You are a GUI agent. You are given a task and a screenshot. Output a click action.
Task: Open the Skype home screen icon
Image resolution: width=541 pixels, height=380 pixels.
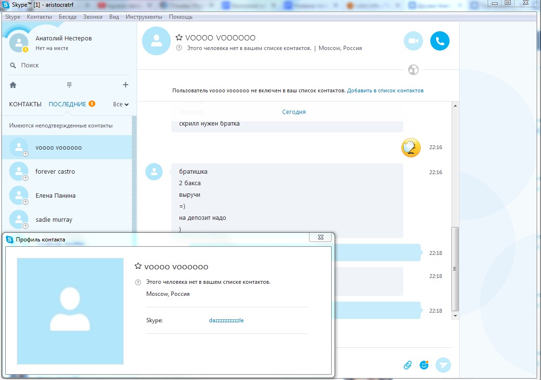[x=13, y=85]
